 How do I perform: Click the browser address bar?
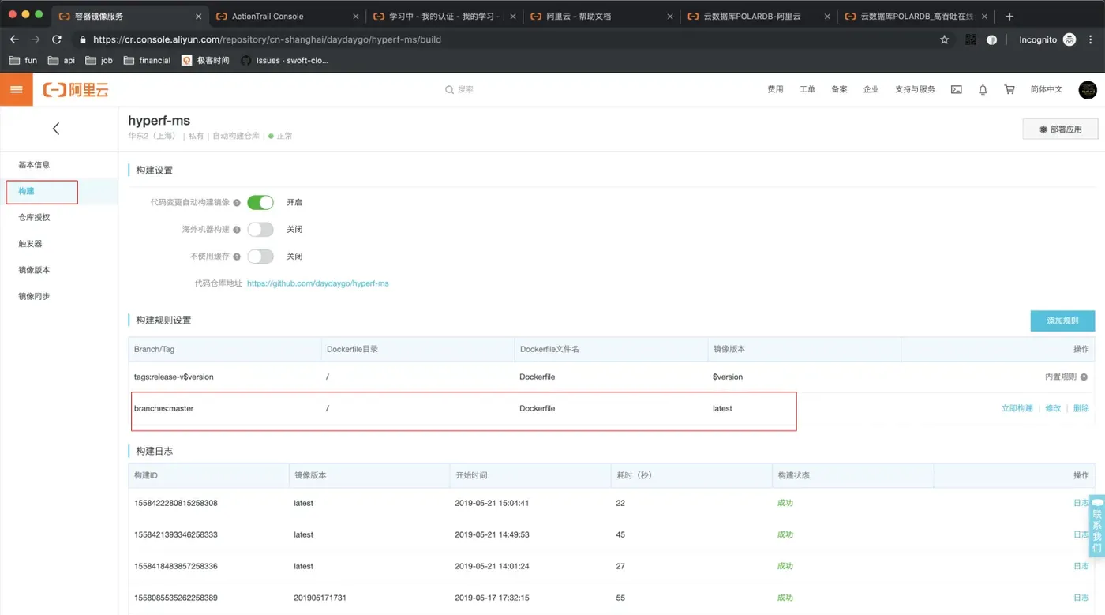[x=505, y=39]
